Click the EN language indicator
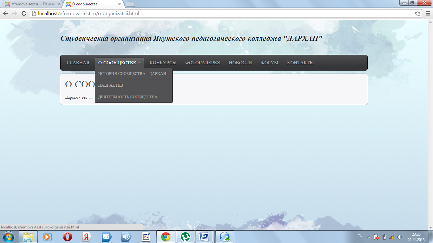 point(360,236)
